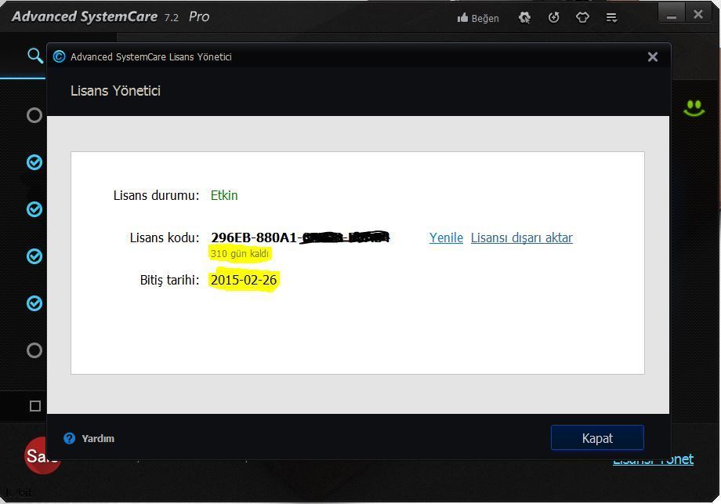Click the Beğen thumbs-up like button
This screenshot has height=504, width=721.
pyautogui.click(x=478, y=18)
